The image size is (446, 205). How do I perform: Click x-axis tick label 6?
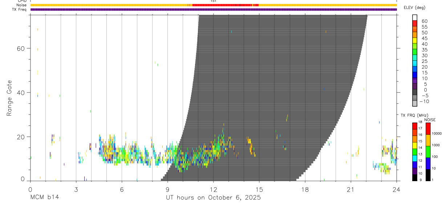pyautogui.click(x=122, y=189)
